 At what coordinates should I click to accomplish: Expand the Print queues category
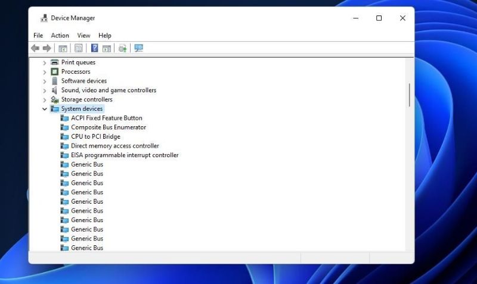[45, 63]
